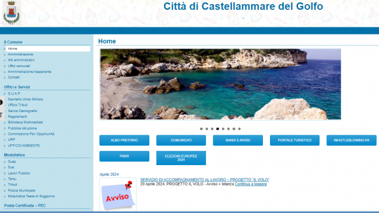Click the Città di Castellammare del Golfo title
The width and height of the screenshot is (379, 213).
pyautogui.click(x=243, y=6)
